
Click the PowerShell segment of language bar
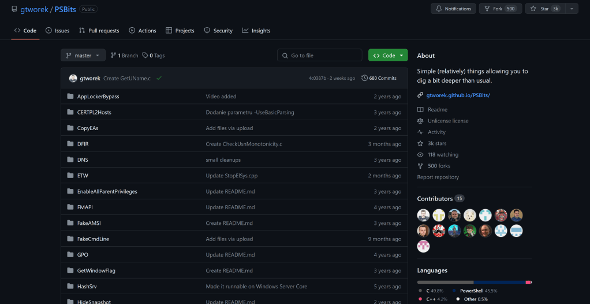click(500, 282)
